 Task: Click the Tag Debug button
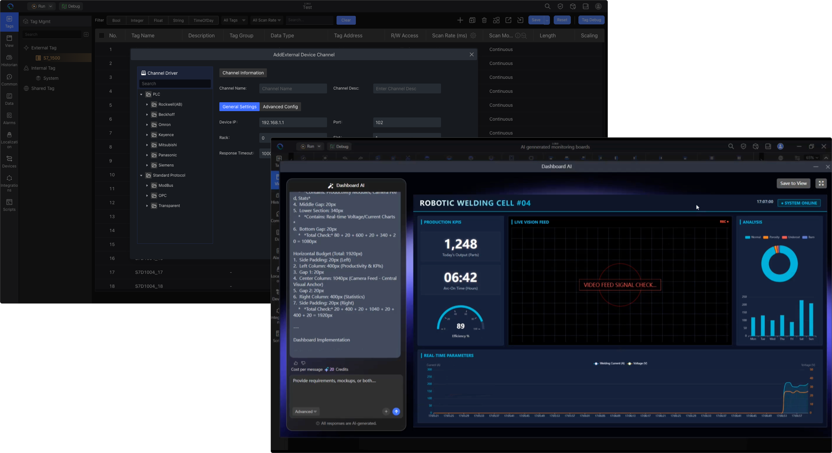pos(591,20)
